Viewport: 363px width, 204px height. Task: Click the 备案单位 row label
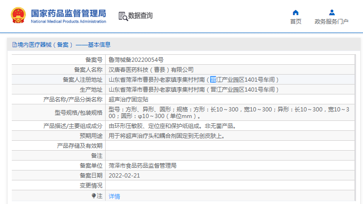[x=91, y=166]
